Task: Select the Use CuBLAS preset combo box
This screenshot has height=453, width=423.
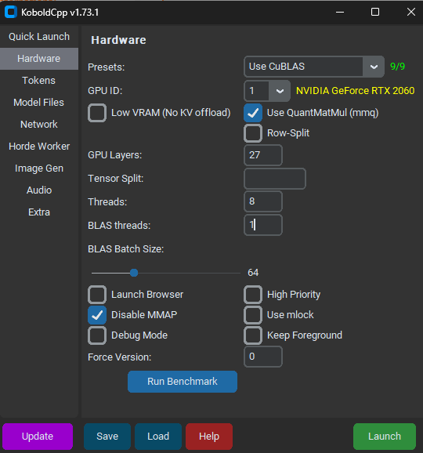Action: [x=314, y=67]
